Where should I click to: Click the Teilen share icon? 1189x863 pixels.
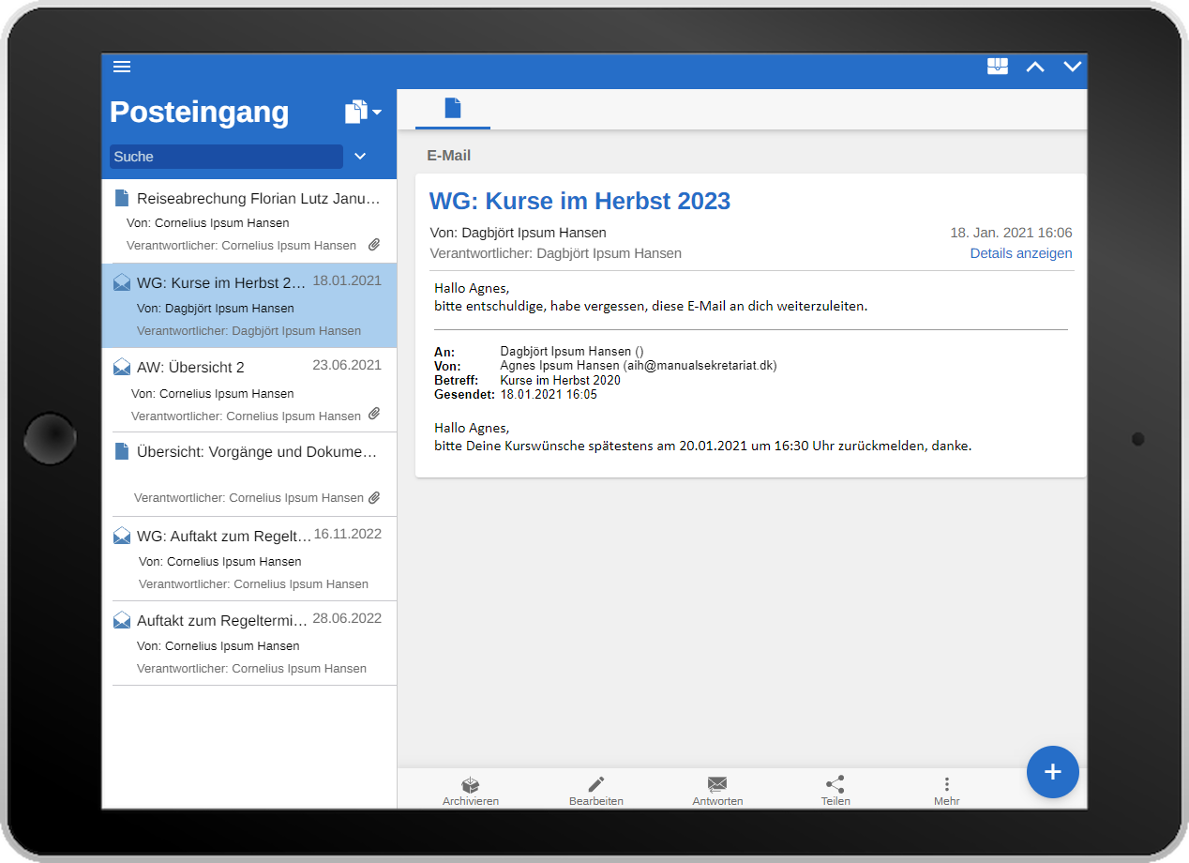835,785
